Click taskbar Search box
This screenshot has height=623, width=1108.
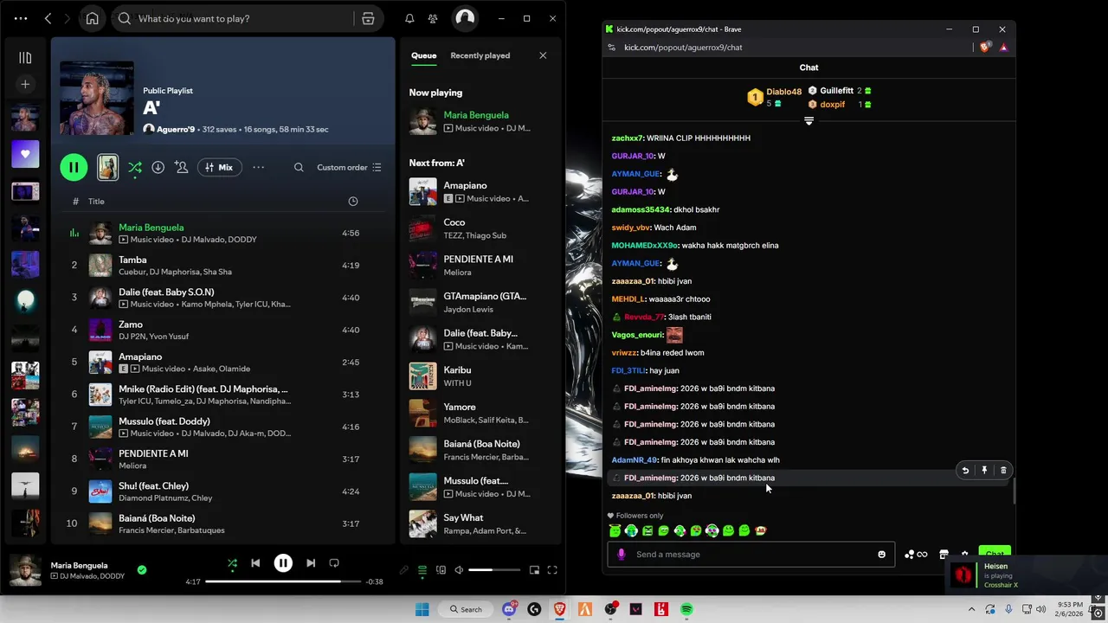click(465, 609)
